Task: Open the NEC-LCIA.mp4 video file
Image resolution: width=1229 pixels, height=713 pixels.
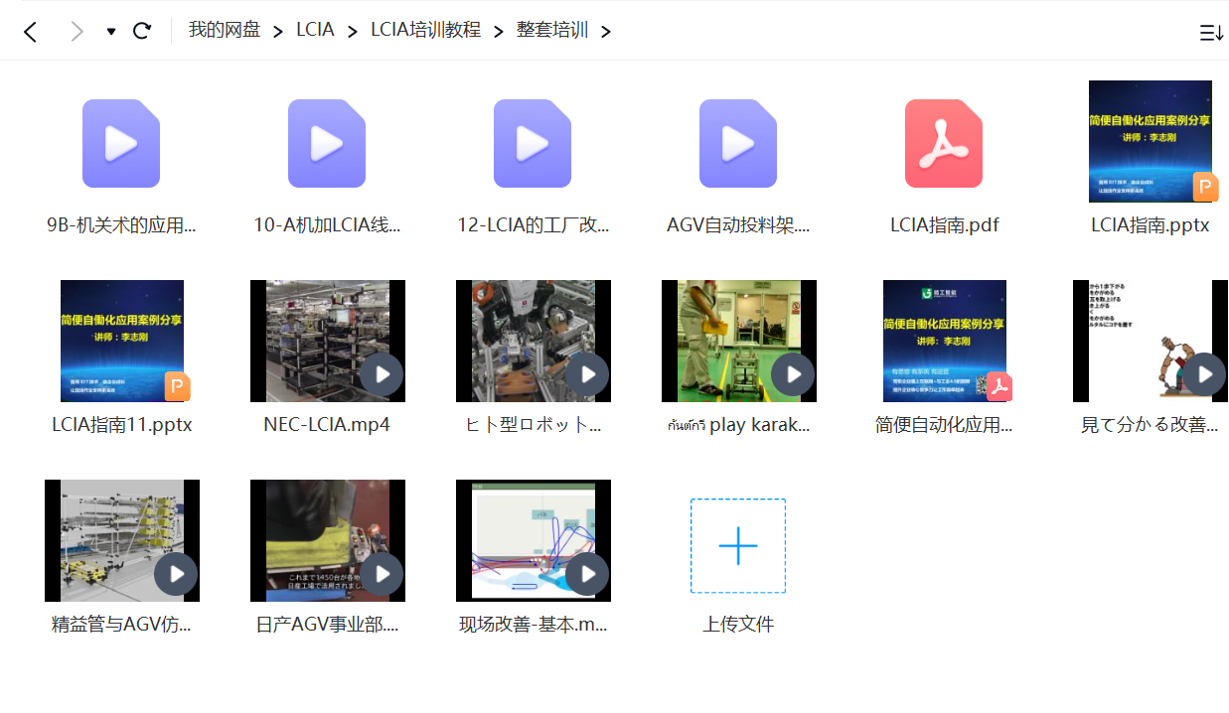Action: (x=327, y=341)
